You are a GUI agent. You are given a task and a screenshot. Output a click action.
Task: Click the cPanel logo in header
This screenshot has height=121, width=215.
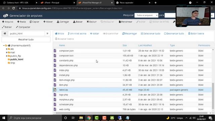[6, 16]
